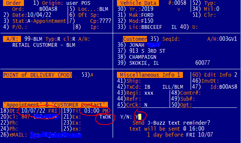241x143 pixels.
Task: Click 'Appointment' & 'CUSTOMER Contact' header
Action: click(55, 105)
